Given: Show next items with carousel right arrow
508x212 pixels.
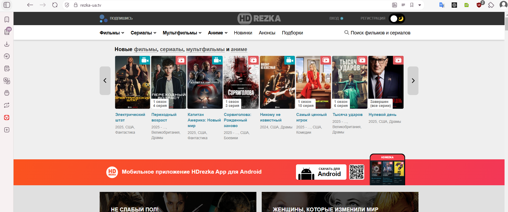Looking at the screenshot, I should [x=413, y=81].
